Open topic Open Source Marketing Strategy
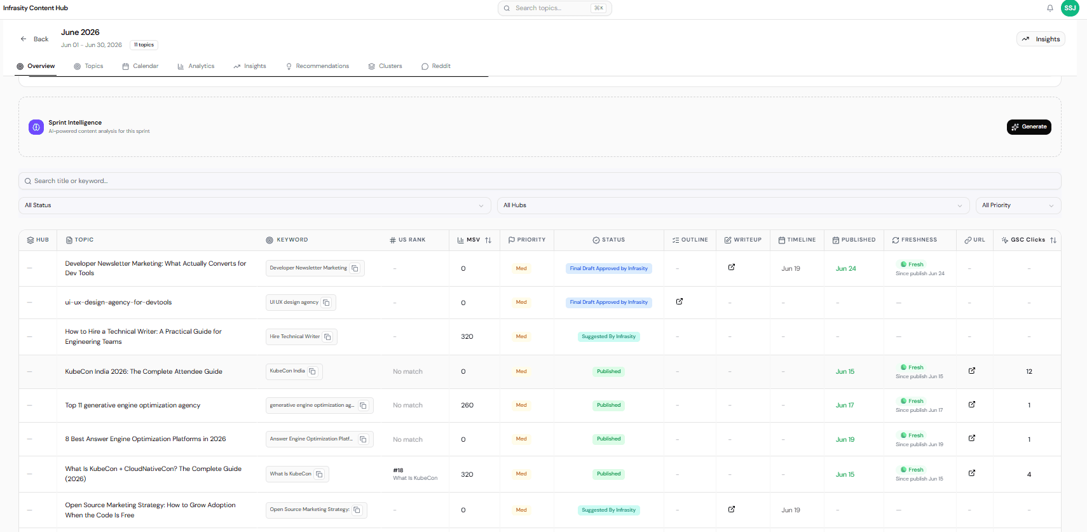 [x=150, y=510]
